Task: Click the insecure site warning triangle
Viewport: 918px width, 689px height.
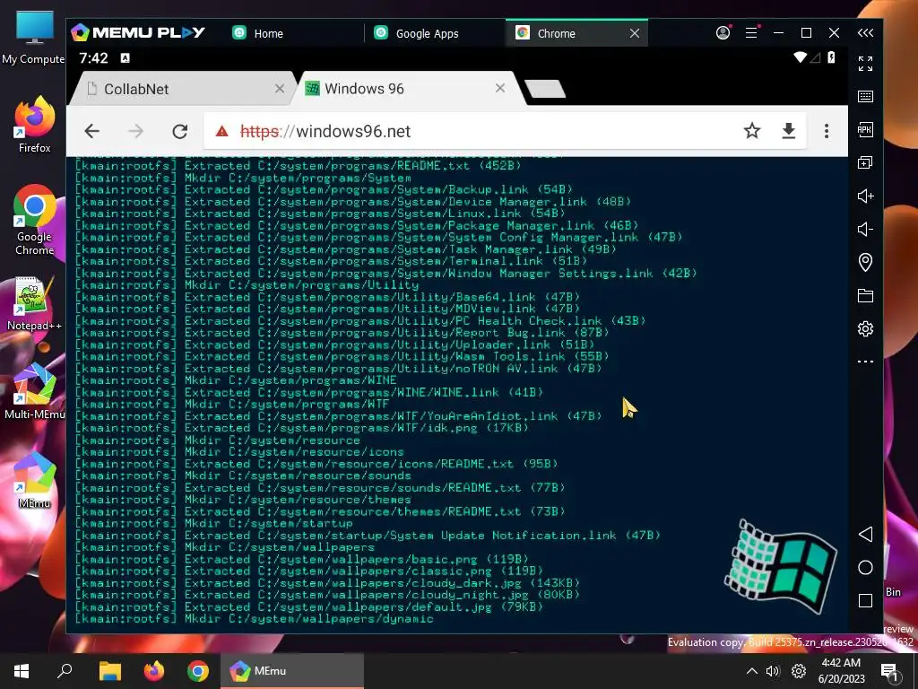Action: [222, 131]
